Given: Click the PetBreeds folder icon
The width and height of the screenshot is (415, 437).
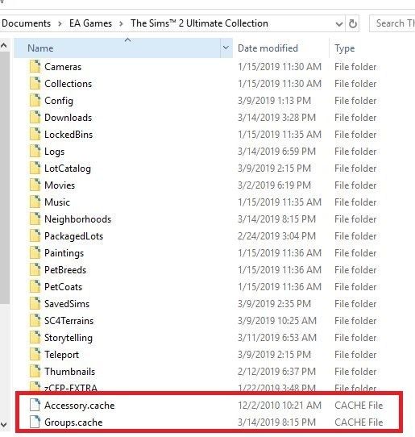Looking at the screenshot, I should pyautogui.click(x=35, y=270).
